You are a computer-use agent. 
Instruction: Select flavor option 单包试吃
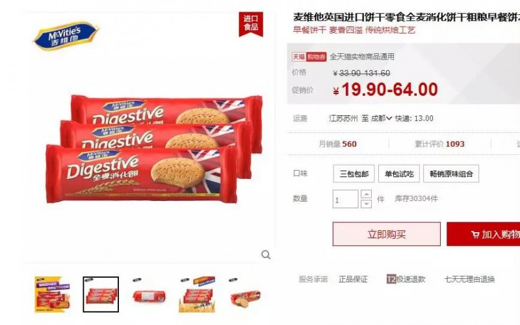(x=399, y=174)
